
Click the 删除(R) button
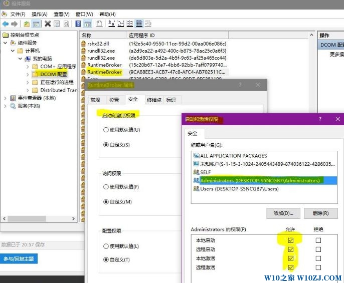click(321, 213)
